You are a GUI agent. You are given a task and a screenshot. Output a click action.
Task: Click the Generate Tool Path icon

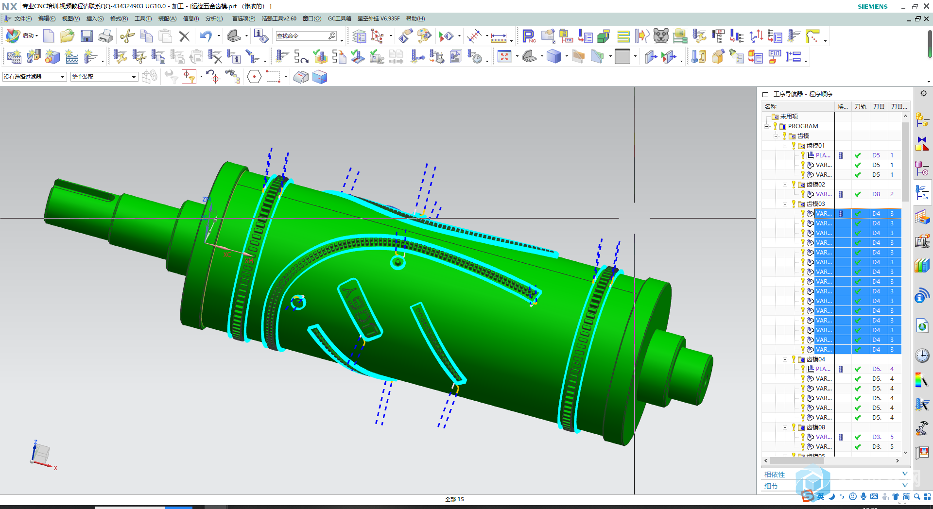pyautogui.click(x=282, y=57)
